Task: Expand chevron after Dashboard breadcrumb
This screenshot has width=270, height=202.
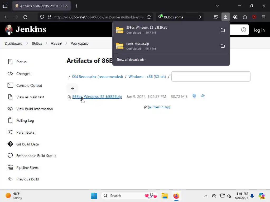Action: point(27,43)
